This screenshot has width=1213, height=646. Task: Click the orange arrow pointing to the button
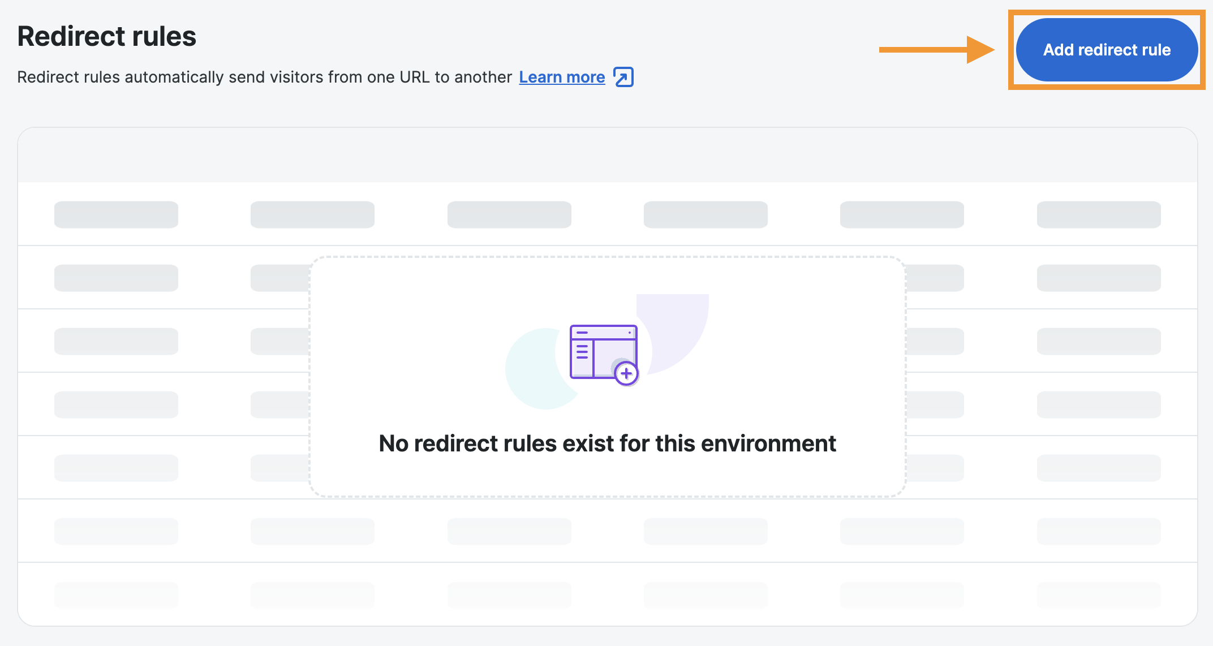(936, 50)
